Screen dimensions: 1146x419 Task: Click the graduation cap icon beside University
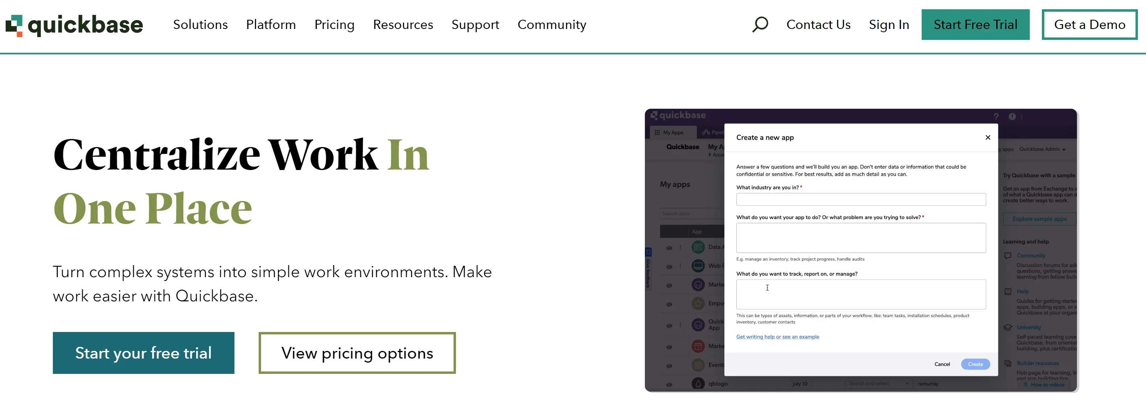pyautogui.click(x=1008, y=328)
